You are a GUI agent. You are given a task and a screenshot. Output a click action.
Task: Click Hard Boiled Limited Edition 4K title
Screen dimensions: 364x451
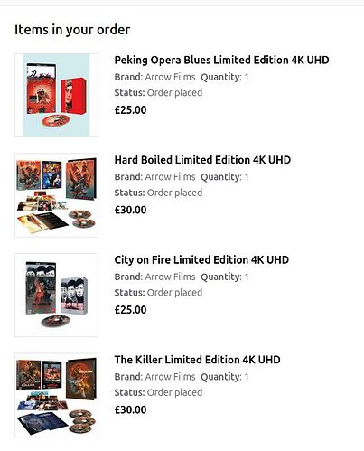coord(202,160)
